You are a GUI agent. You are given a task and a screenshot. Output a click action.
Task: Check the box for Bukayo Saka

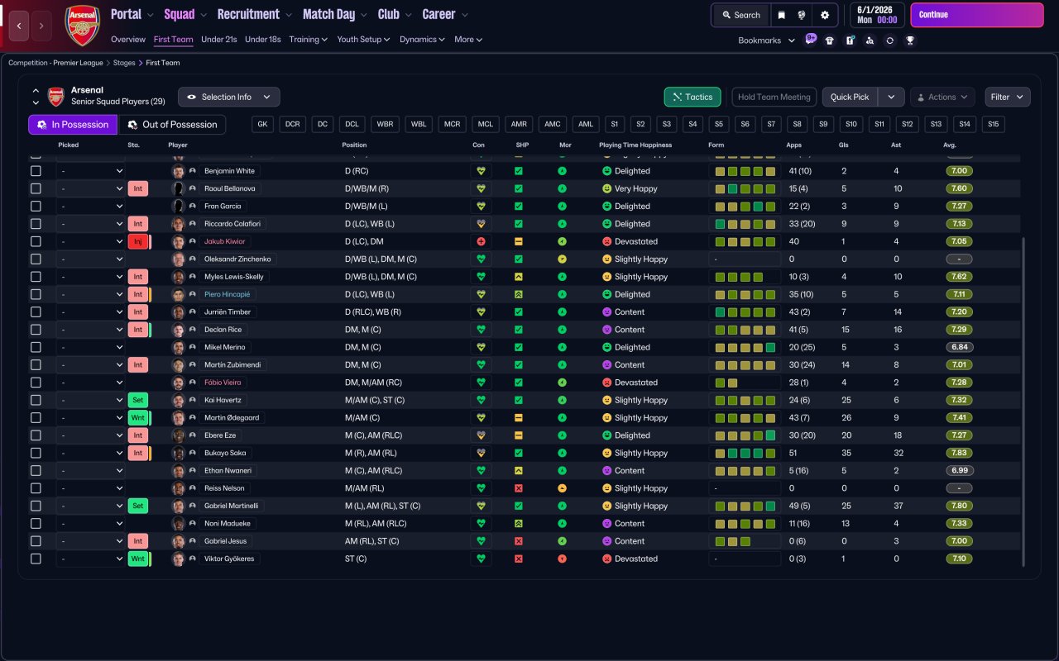[36, 453]
